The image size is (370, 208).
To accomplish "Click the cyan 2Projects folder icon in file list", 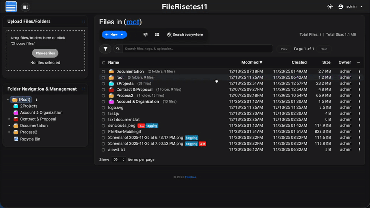I will point(111,84).
